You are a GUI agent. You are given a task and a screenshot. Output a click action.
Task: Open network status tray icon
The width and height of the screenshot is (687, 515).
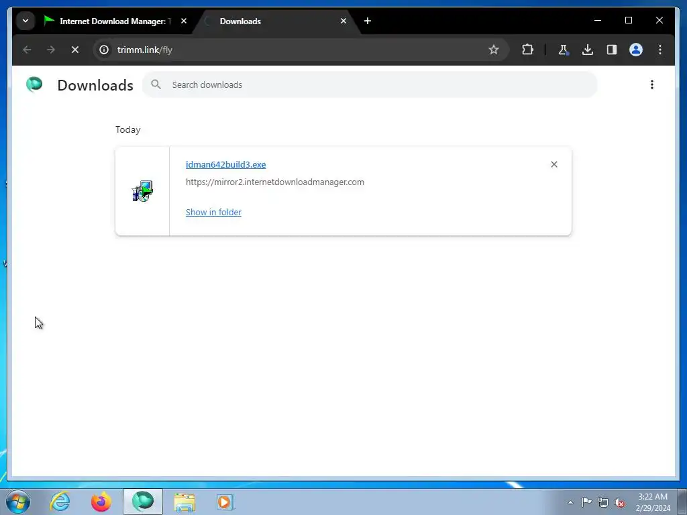[x=603, y=502]
